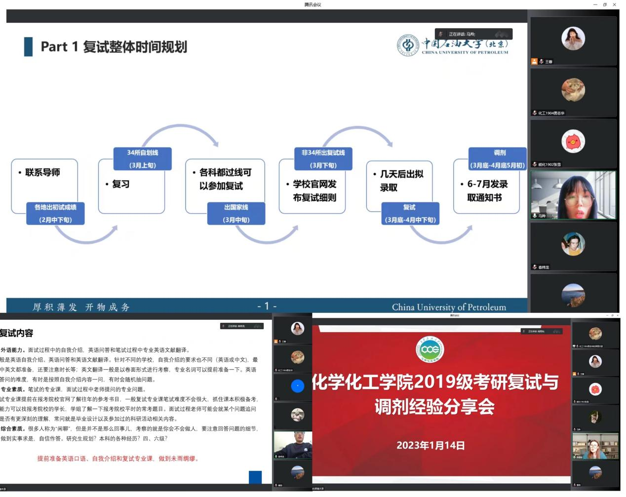Click the blue square on the 复试内容 slide
Screen dimensions: 626x497
point(255,477)
